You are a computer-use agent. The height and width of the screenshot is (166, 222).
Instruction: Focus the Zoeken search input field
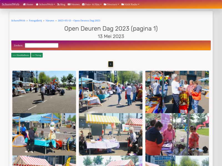click(42, 45)
